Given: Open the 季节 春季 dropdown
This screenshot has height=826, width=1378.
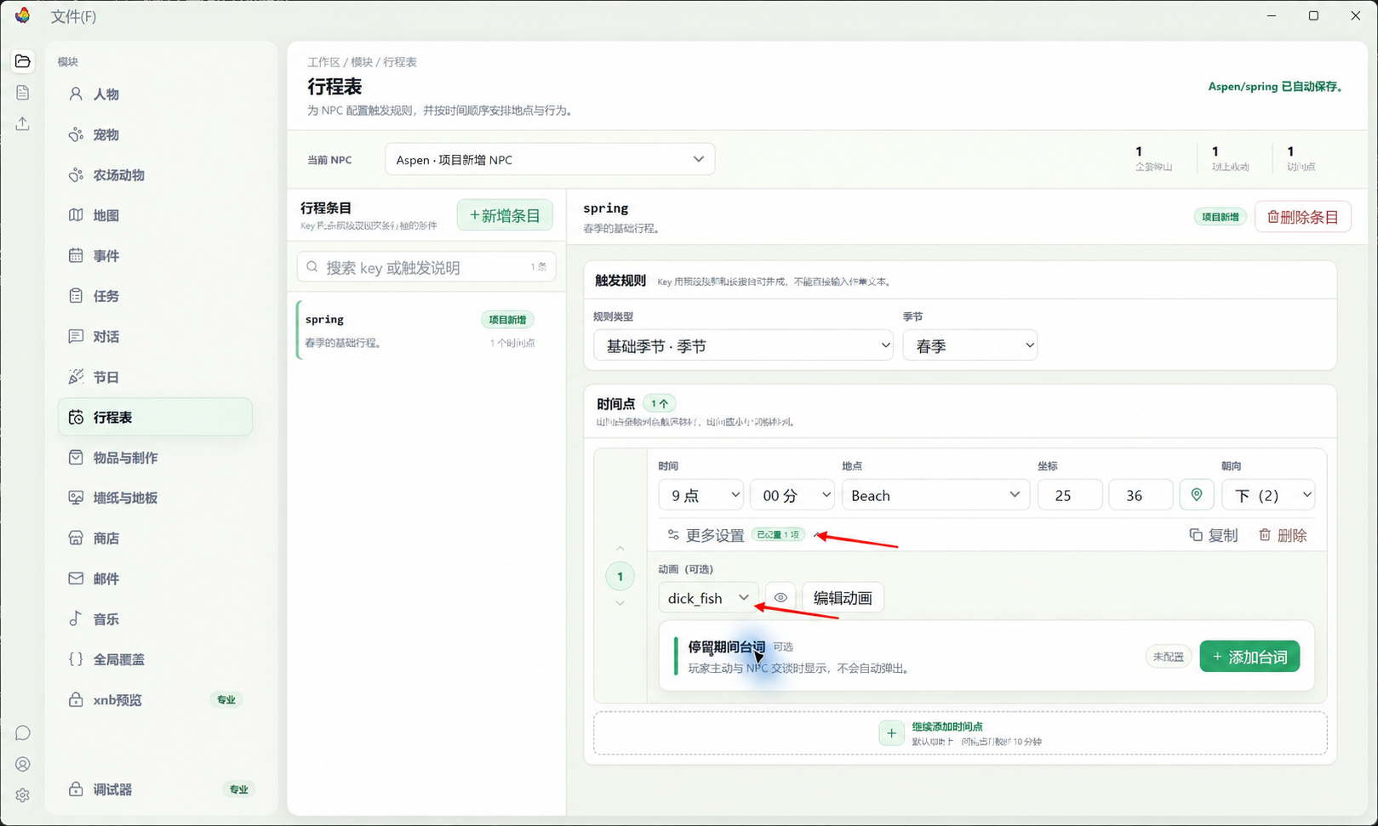Looking at the screenshot, I should point(970,345).
